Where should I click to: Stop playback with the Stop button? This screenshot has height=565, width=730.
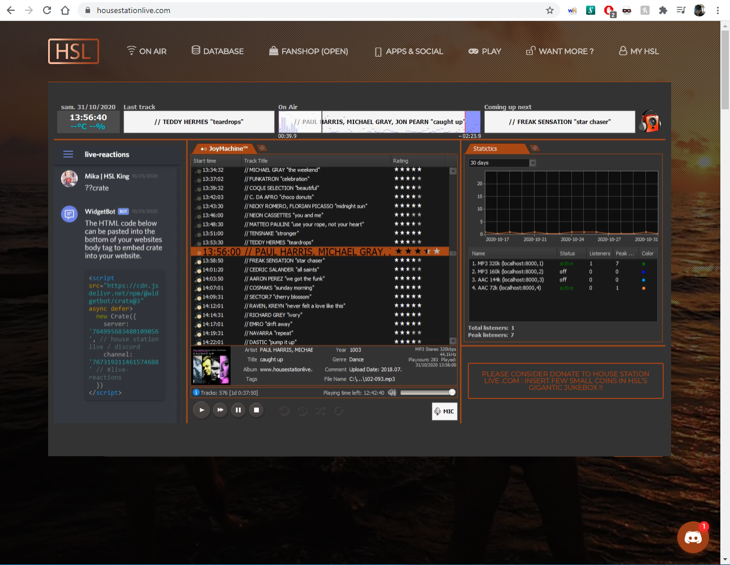(x=257, y=410)
